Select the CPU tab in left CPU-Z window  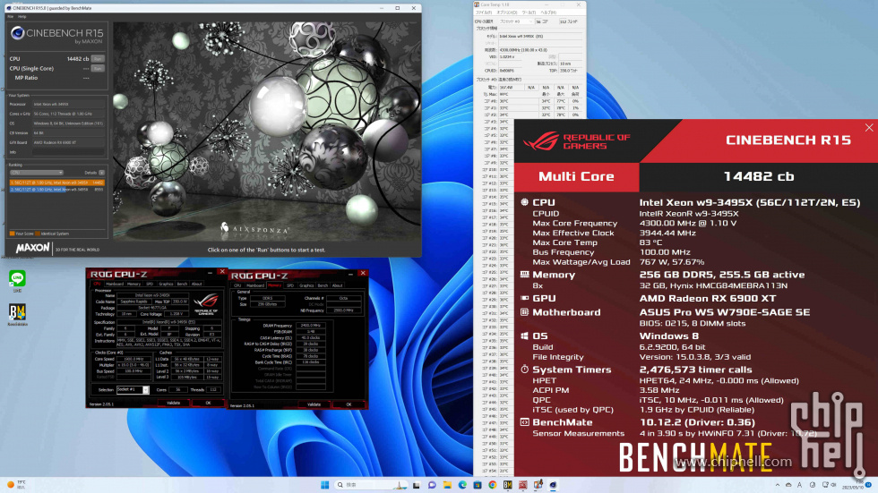pos(97,284)
